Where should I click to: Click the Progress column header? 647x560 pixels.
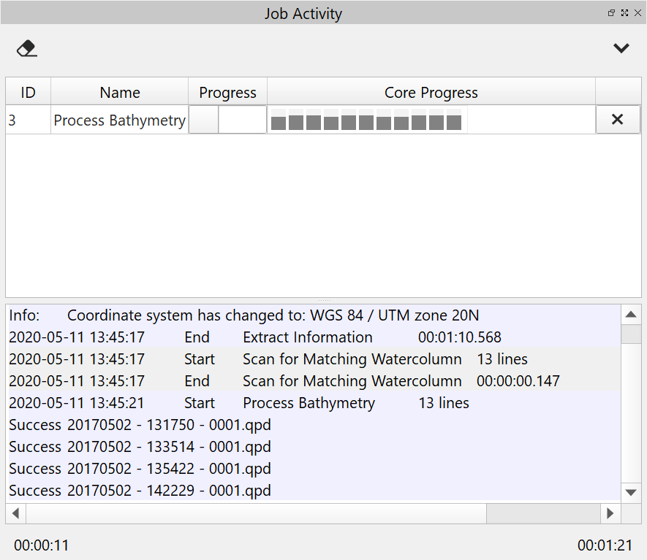point(227,93)
